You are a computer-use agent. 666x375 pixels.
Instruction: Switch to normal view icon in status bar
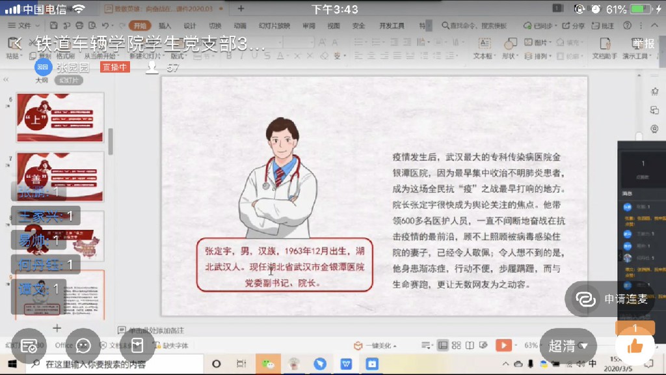click(x=442, y=345)
